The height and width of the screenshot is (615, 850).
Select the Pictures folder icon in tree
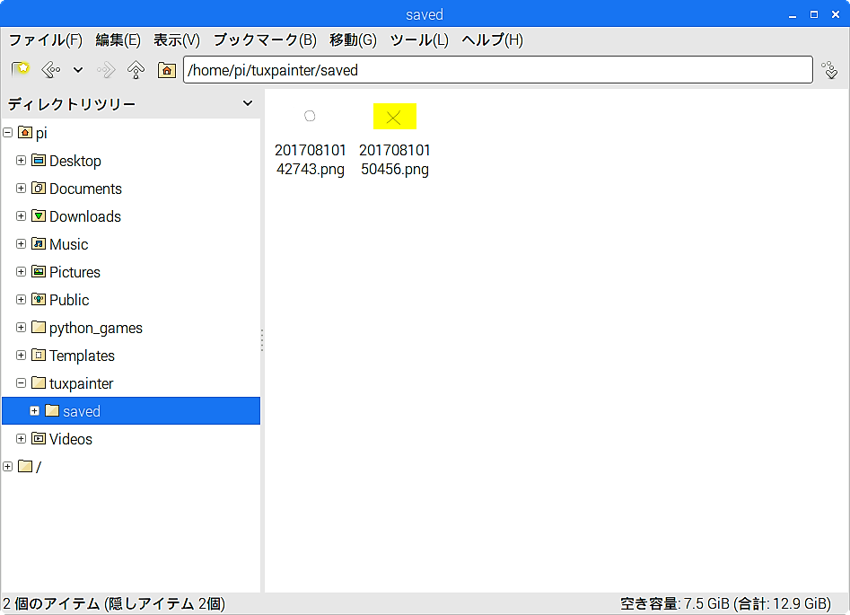coord(39,271)
